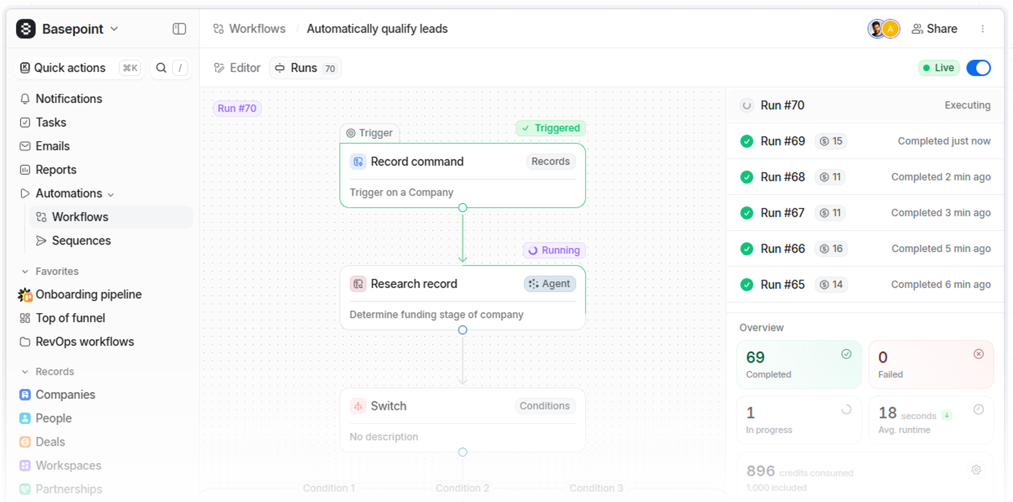This screenshot has width=1013, height=502.
Task: Click the 18 seconds Avg. runtime card
Action: click(x=931, y=420)
